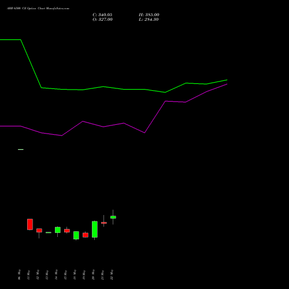The image size is (289, 289).
Task: Select the 15 May date label
Action: pos(65,275)
